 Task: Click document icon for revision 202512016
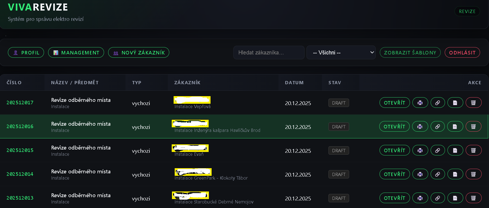click(x=455, y=126)
